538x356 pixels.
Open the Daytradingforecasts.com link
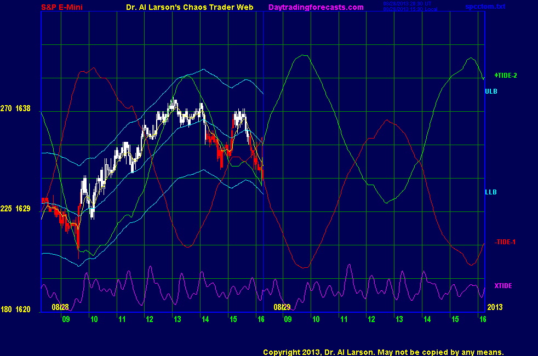click(x=316, y=7)
